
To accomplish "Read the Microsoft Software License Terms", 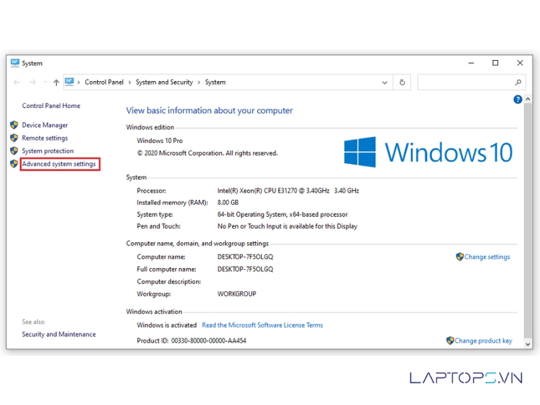I will tap(262, 325).
